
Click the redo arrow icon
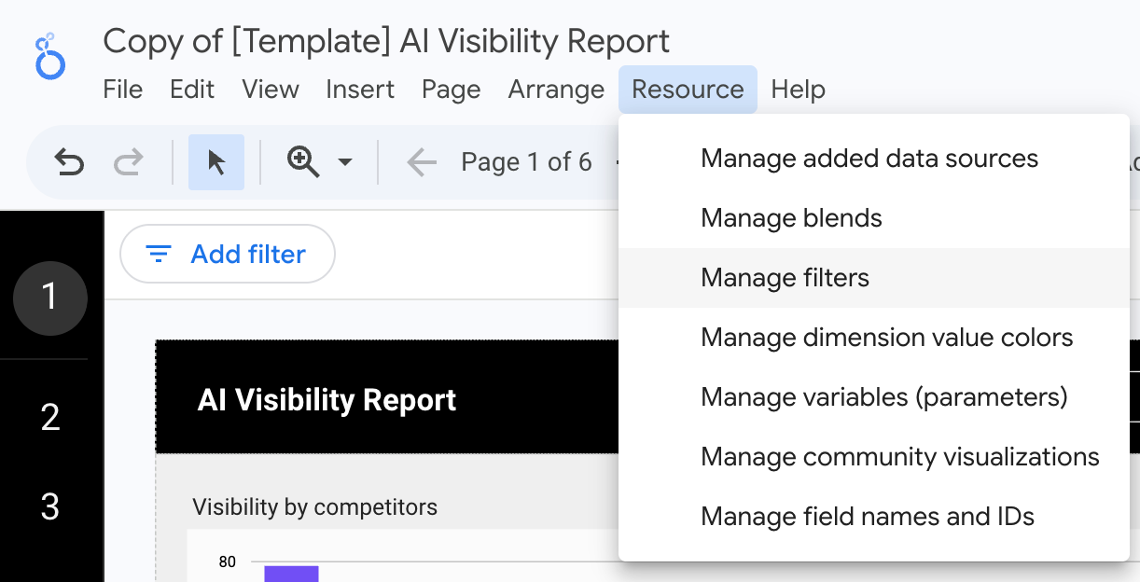127,162
